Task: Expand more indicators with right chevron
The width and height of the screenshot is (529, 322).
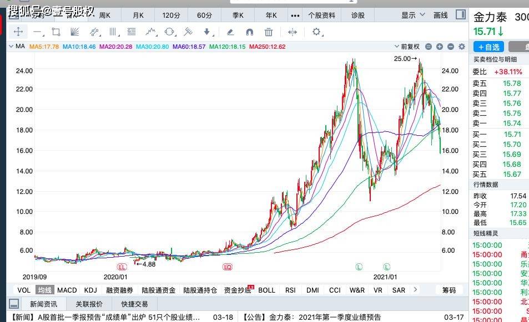Action: click(x=415, y=289)
